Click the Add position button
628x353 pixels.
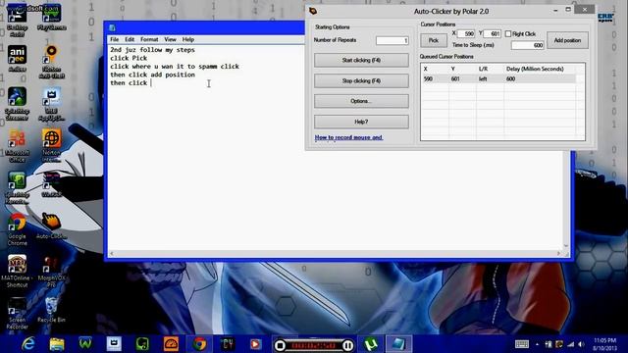pos(567,40)
